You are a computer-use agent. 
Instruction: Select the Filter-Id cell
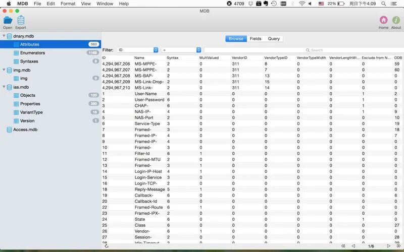click(142, 154)
